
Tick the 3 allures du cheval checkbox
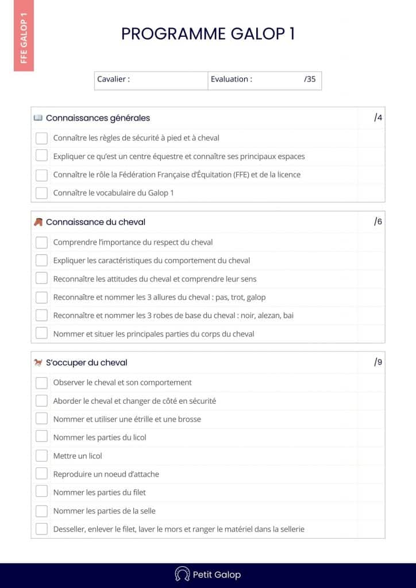[x=41, y=297]
